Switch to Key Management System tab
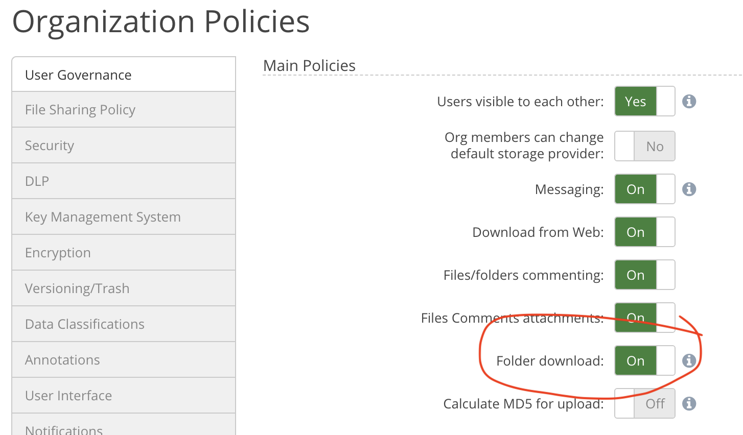This screenshot has width=743, height=435. coord(124,217)
